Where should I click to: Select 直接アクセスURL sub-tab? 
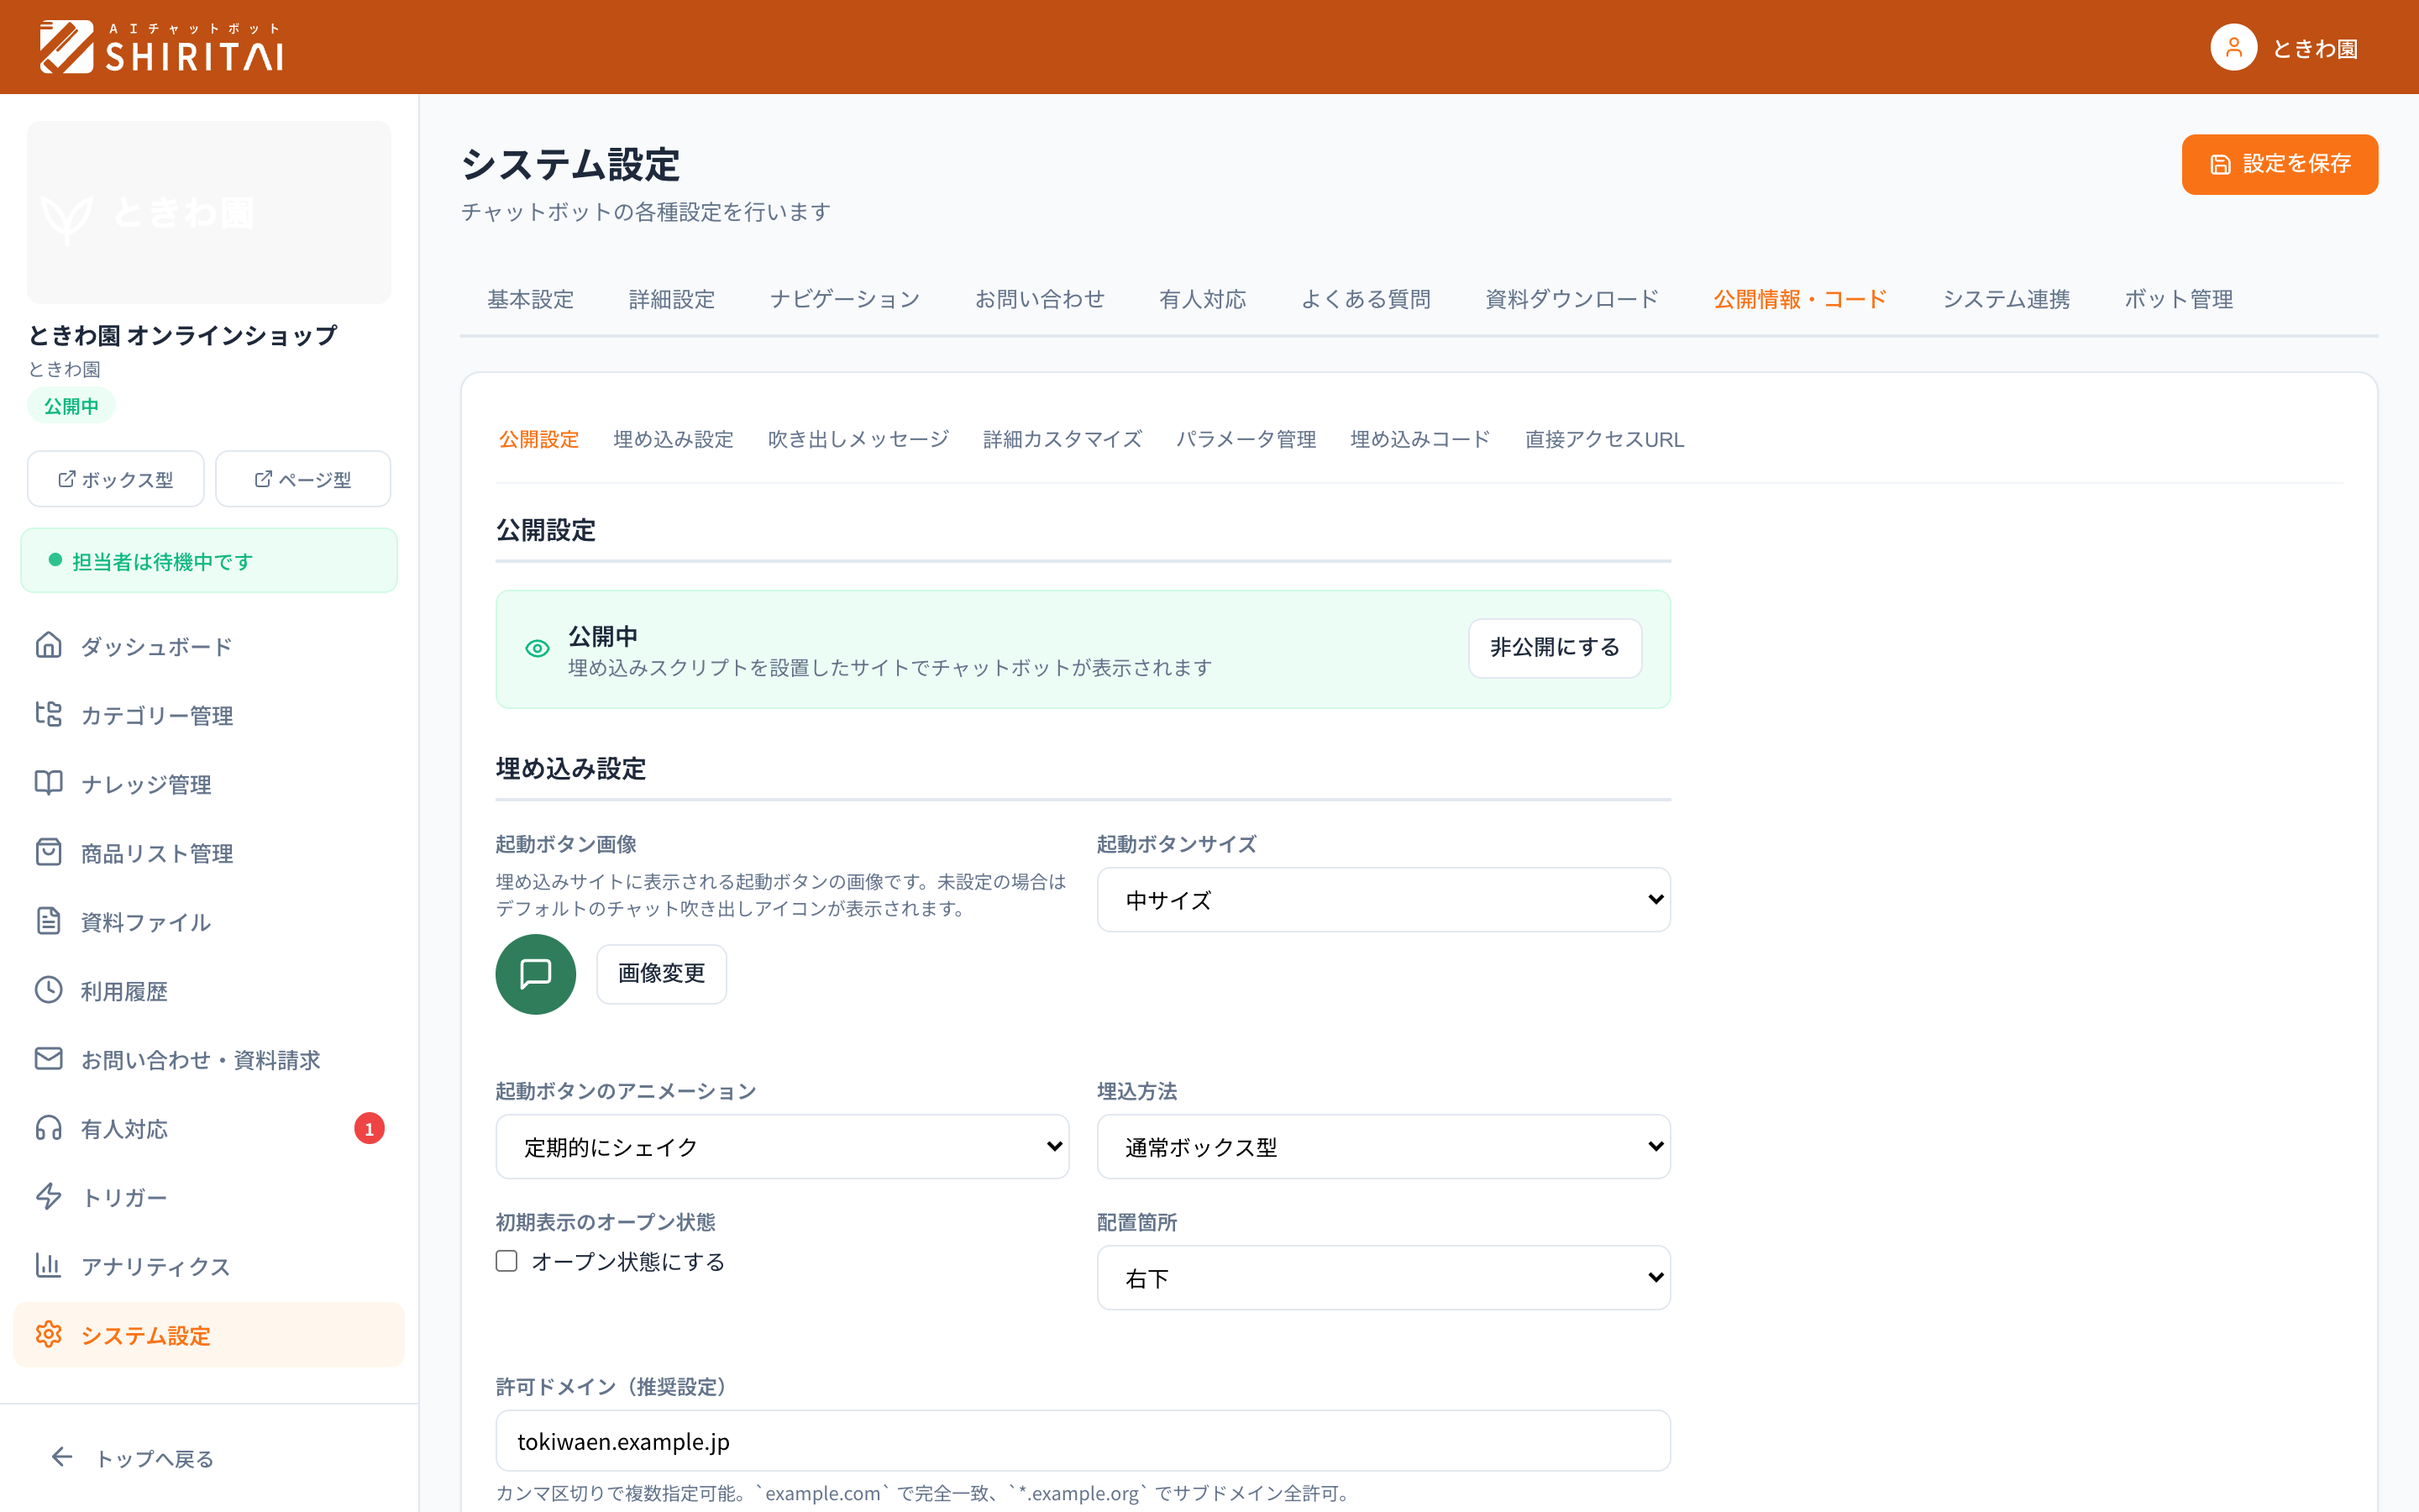tap(1604, 439)
